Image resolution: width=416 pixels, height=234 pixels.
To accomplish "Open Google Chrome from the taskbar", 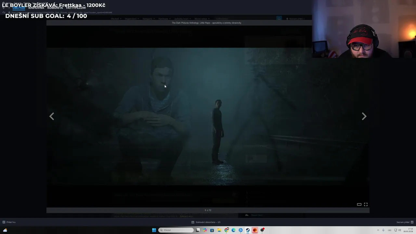I will pyautogui.click(x=226, y=230).
